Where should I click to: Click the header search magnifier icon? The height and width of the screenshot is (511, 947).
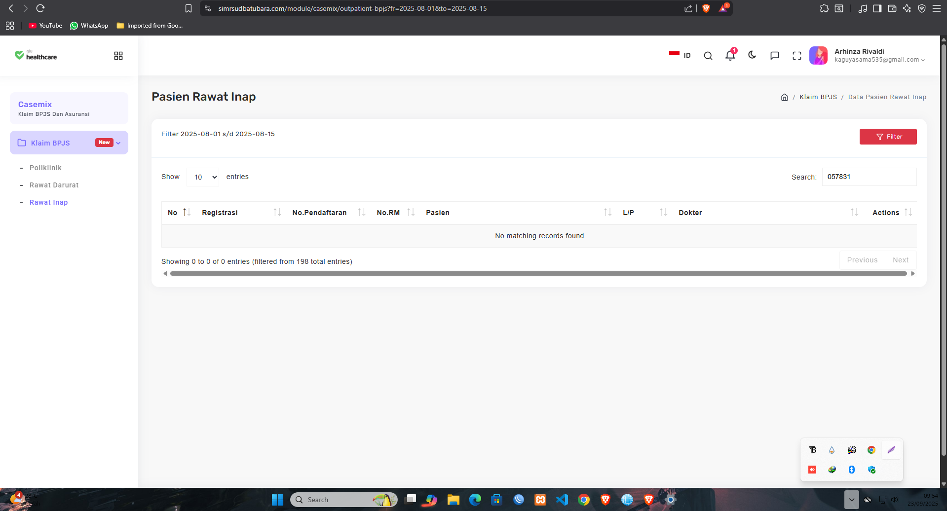[708, 56]
